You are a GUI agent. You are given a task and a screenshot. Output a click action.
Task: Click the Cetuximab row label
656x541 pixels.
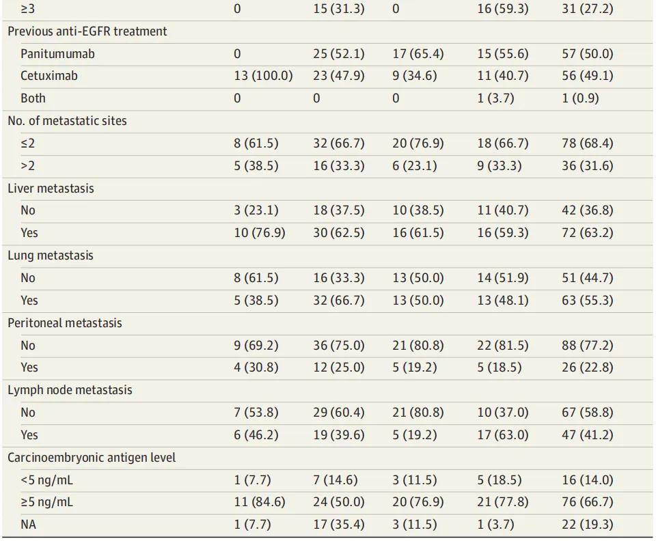tap(49, 76)
